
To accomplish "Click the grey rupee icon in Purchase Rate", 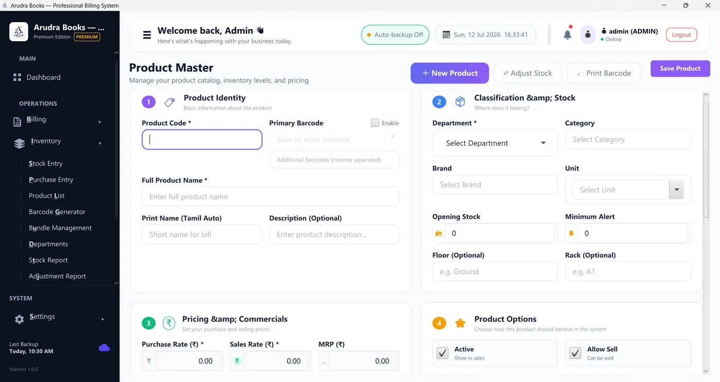I will click(149, 361).
